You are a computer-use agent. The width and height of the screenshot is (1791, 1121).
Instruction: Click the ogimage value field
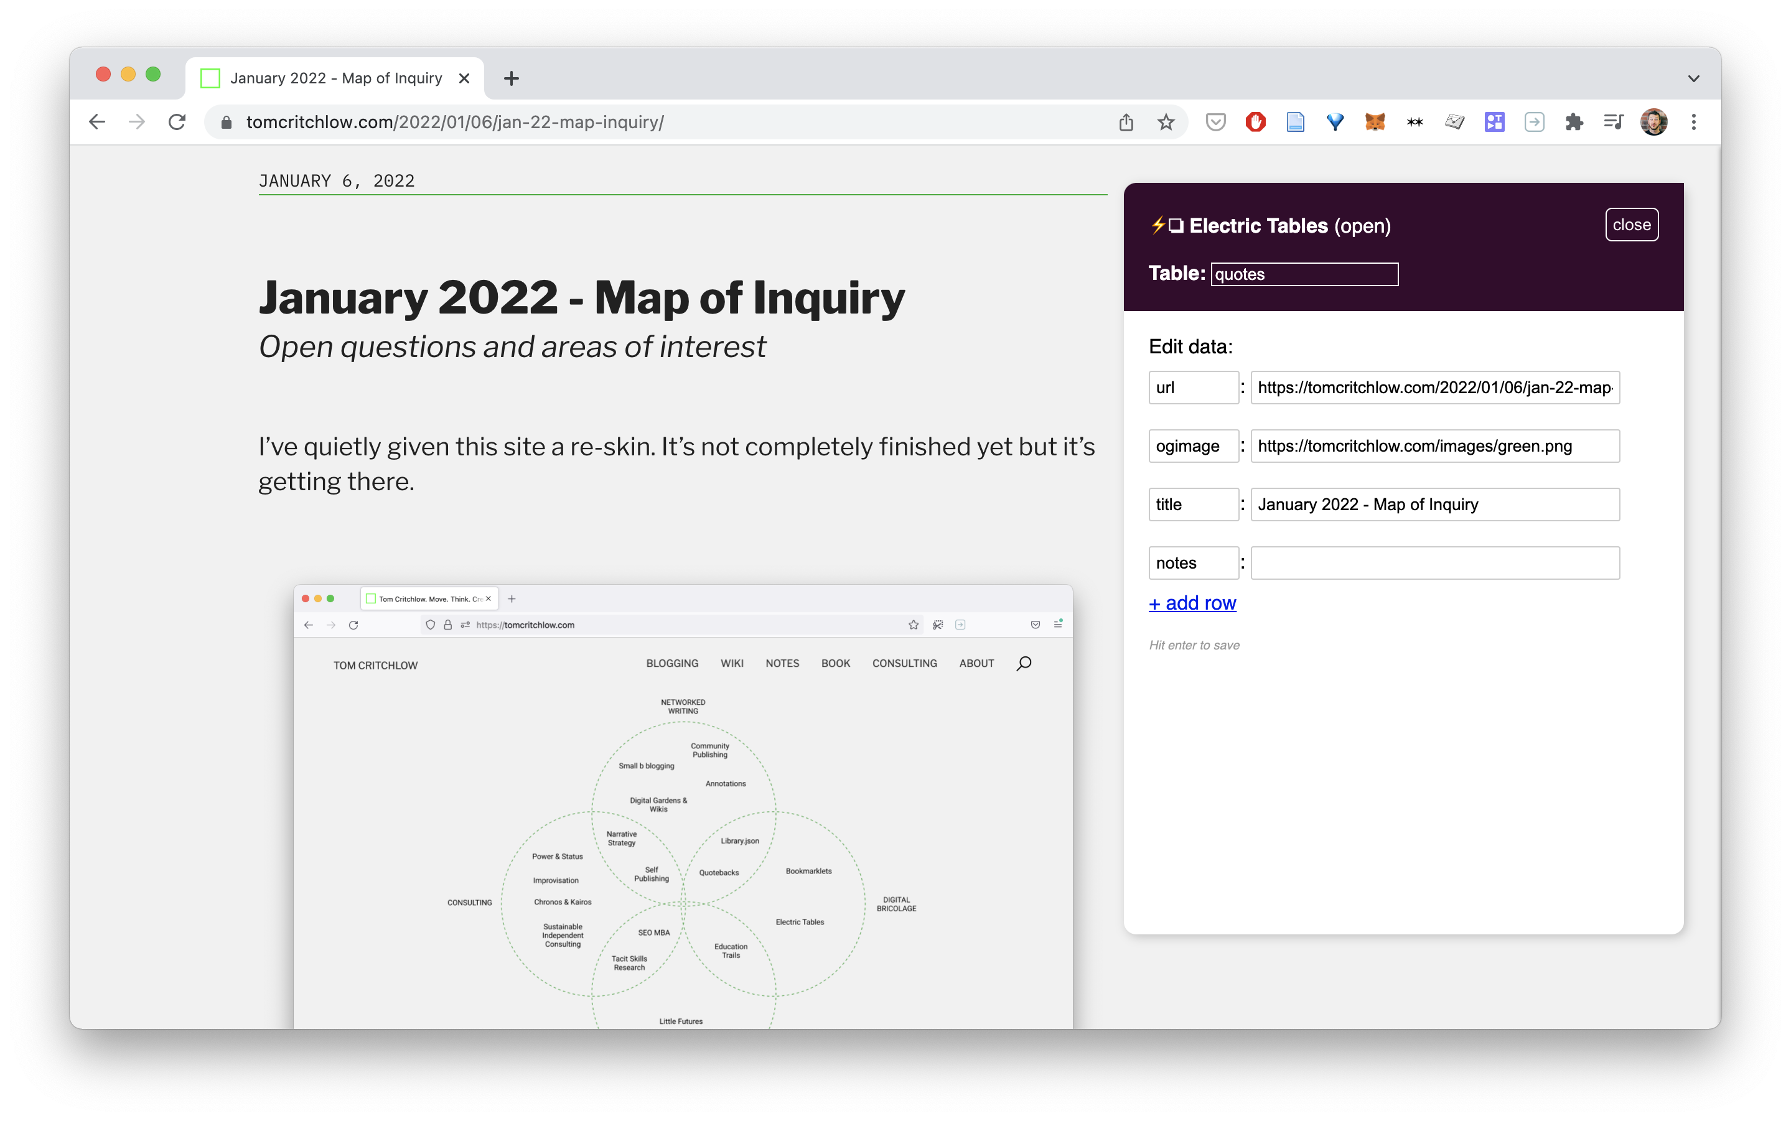(1435, 445)
